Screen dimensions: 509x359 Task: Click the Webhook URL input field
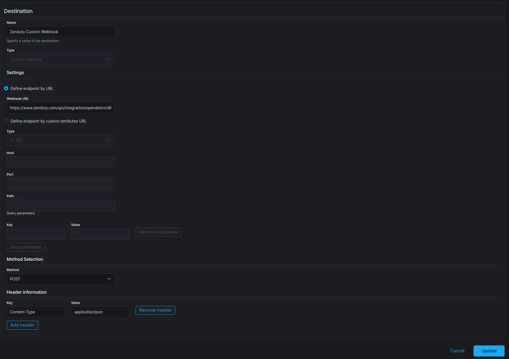[60, 108]
